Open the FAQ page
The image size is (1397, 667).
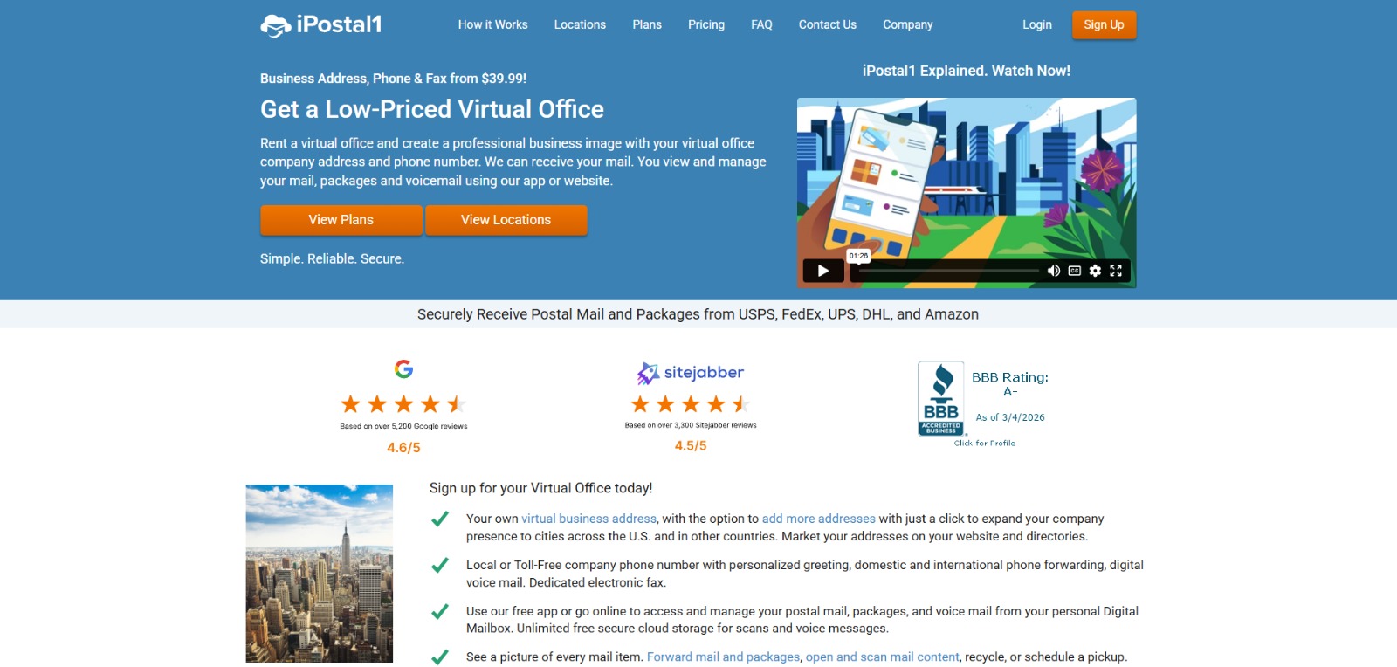pyautogui.click(x=761, y=24)
